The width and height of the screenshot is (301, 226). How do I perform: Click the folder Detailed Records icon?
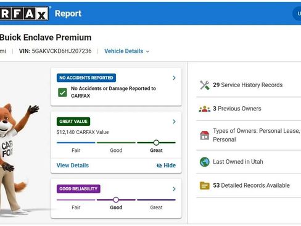tap(205, 185)
